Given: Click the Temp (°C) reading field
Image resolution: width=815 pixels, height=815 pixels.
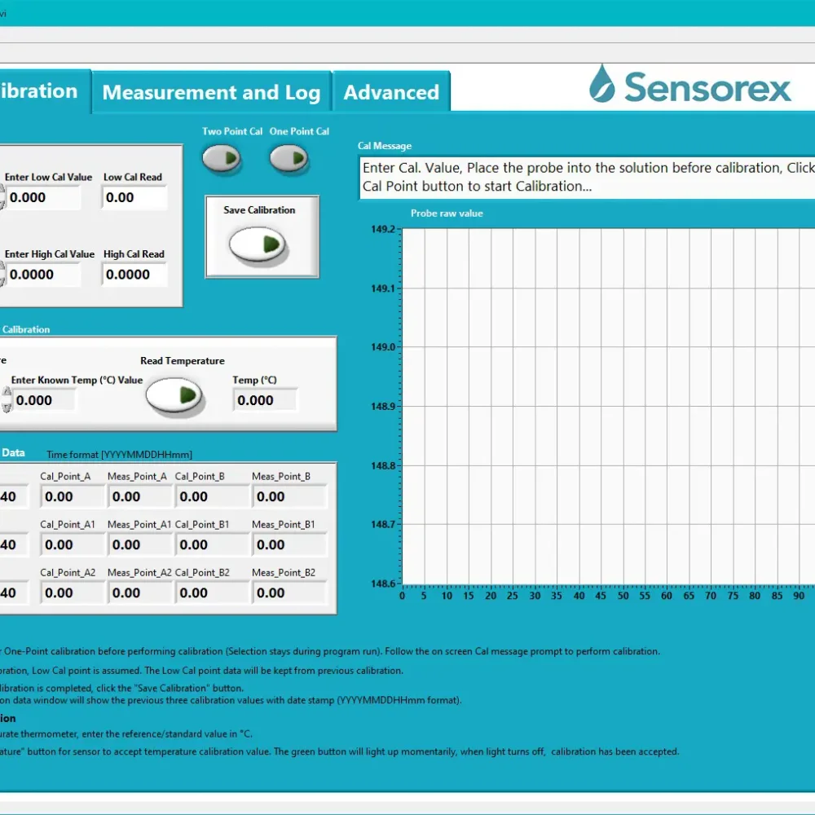Looking at the screenshot, I should [265, 400].
